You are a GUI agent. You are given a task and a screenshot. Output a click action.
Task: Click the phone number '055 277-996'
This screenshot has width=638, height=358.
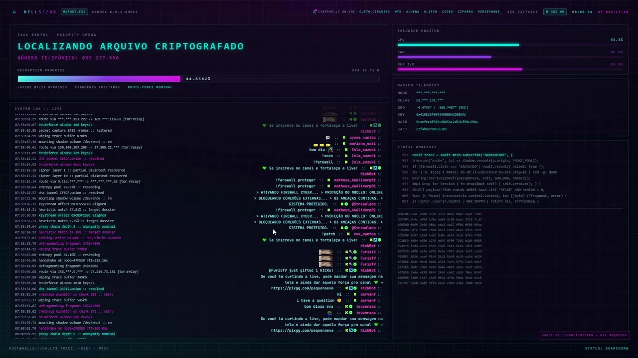101,58
